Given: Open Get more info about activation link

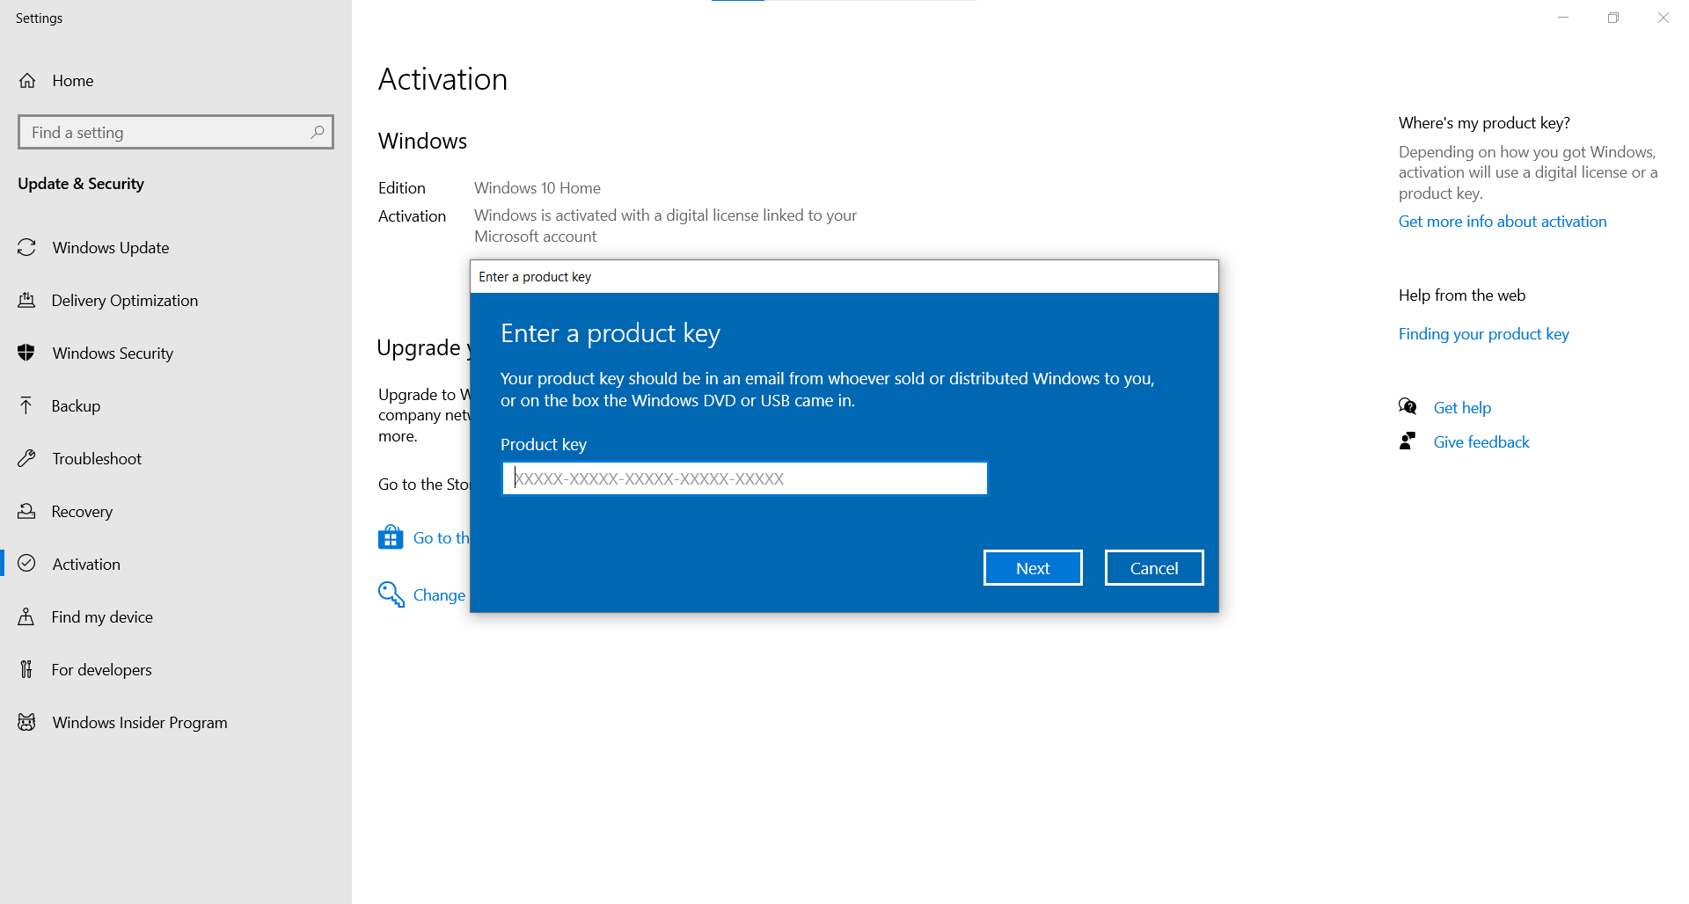Looking at the screenshot, I should click(x=1503, y=222).
